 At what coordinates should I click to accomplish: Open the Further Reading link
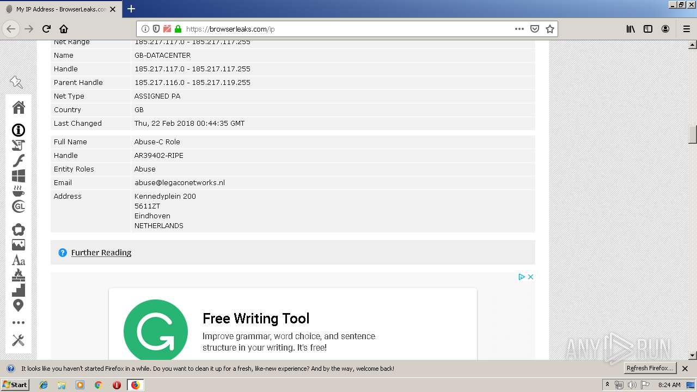point(101,253)
